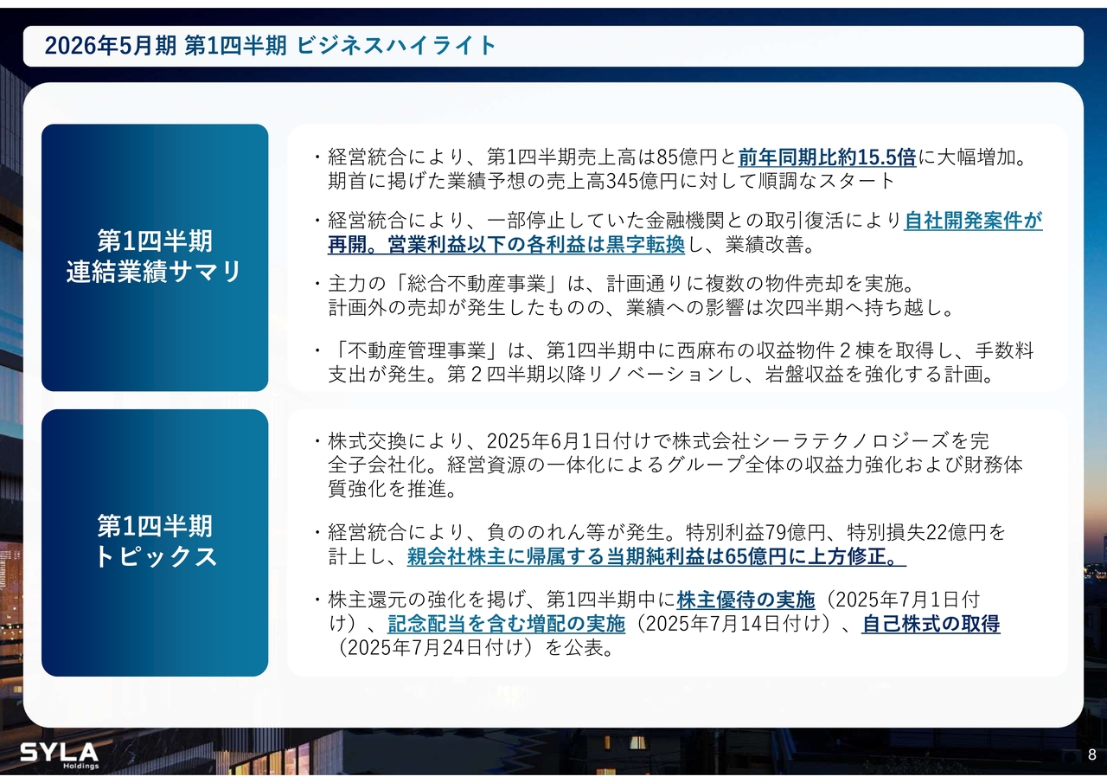Click the underlined 株主優待の実施 text

pyautogui.click(x=745, y=599)
